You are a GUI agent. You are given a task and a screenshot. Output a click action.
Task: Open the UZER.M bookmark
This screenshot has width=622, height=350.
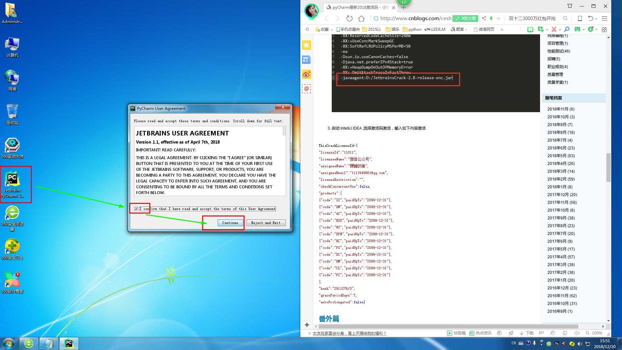tap(434, 29)
